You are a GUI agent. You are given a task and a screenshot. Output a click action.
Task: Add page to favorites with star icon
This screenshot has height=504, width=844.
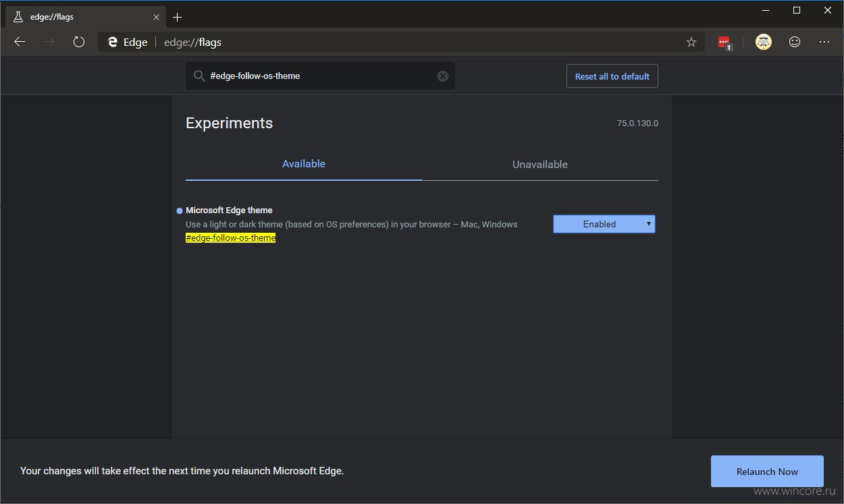[x=691, y=42]
